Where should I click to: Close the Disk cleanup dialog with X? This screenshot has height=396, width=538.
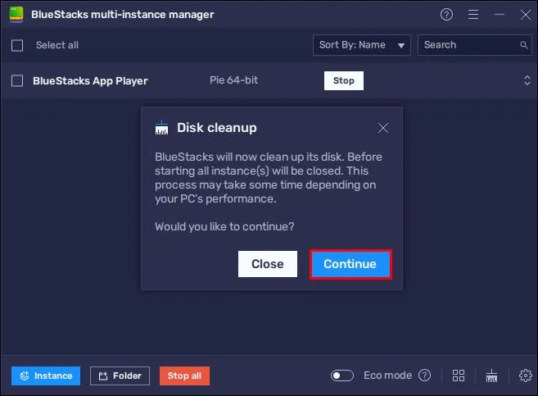[x=383, y=128]
